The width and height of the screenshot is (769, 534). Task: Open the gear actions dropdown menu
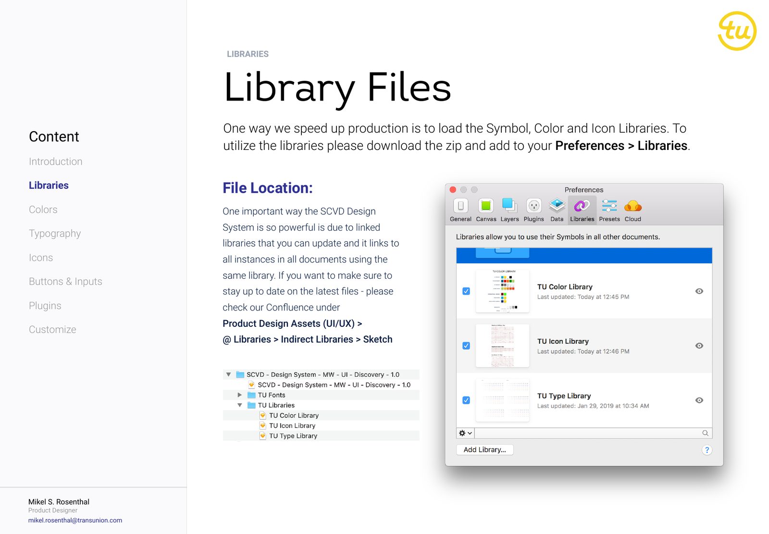(x=465, y=433)
